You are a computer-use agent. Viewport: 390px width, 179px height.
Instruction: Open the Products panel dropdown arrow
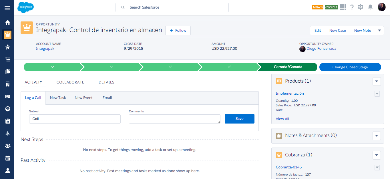click(x=377, y=81)
